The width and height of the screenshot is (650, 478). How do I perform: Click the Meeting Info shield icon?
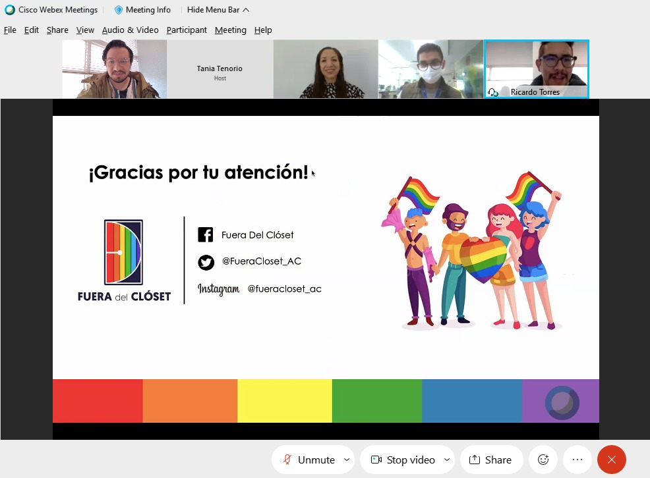tap(119, 9)
